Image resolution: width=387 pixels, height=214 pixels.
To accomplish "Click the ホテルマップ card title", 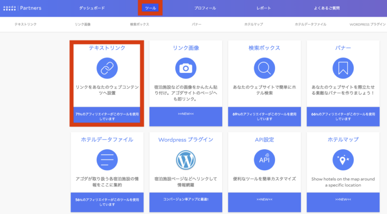I will point(343,140).
